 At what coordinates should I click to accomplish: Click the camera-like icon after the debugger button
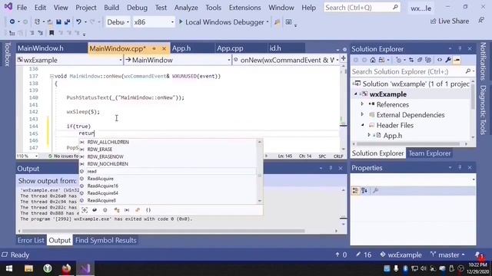click(x=288, y=22)
